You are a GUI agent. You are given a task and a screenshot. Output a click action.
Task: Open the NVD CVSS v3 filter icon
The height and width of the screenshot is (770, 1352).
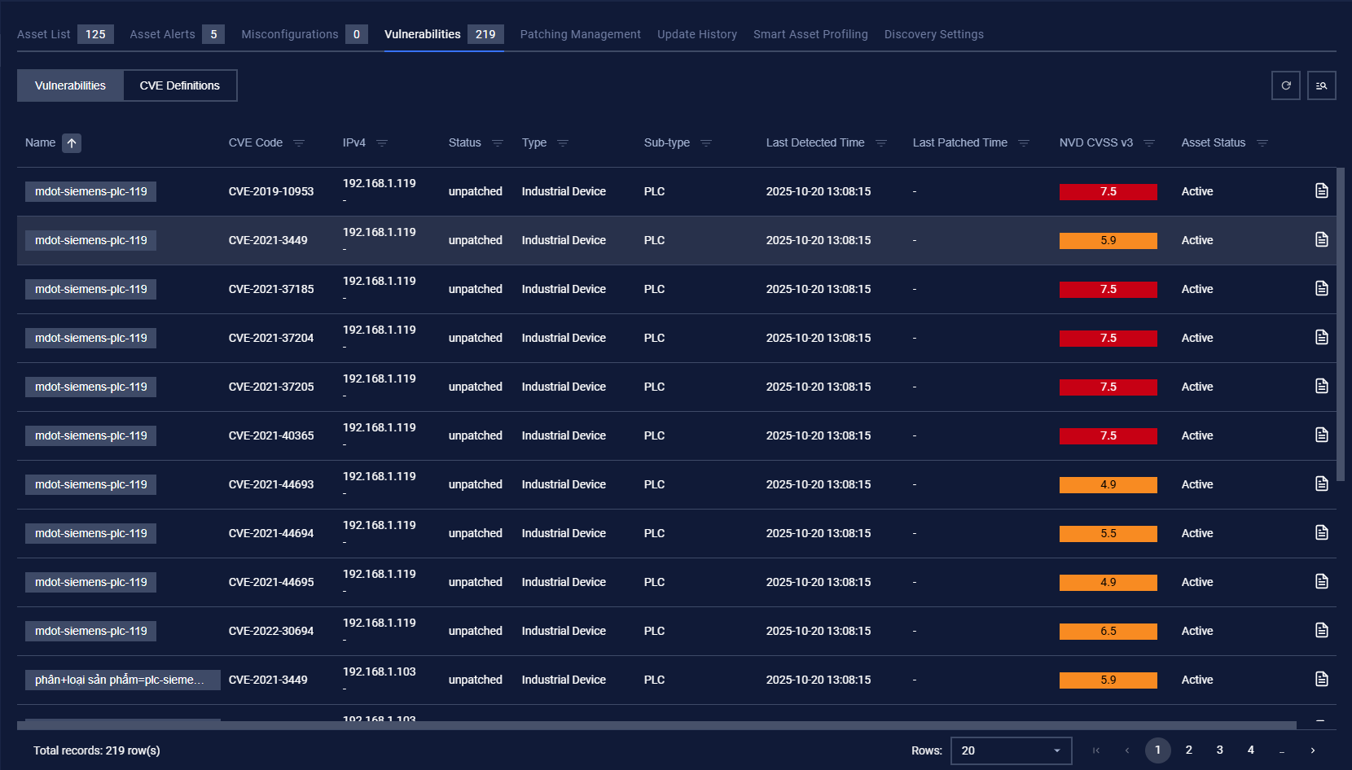point(1149,143)
